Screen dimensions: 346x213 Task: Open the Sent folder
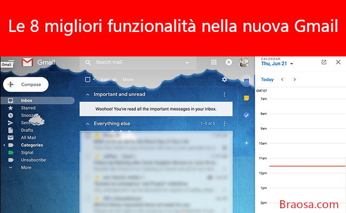coord(25,123)
